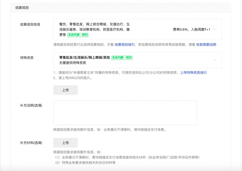
Task: Click the 结算规则信息 field label
Action: 30,24
